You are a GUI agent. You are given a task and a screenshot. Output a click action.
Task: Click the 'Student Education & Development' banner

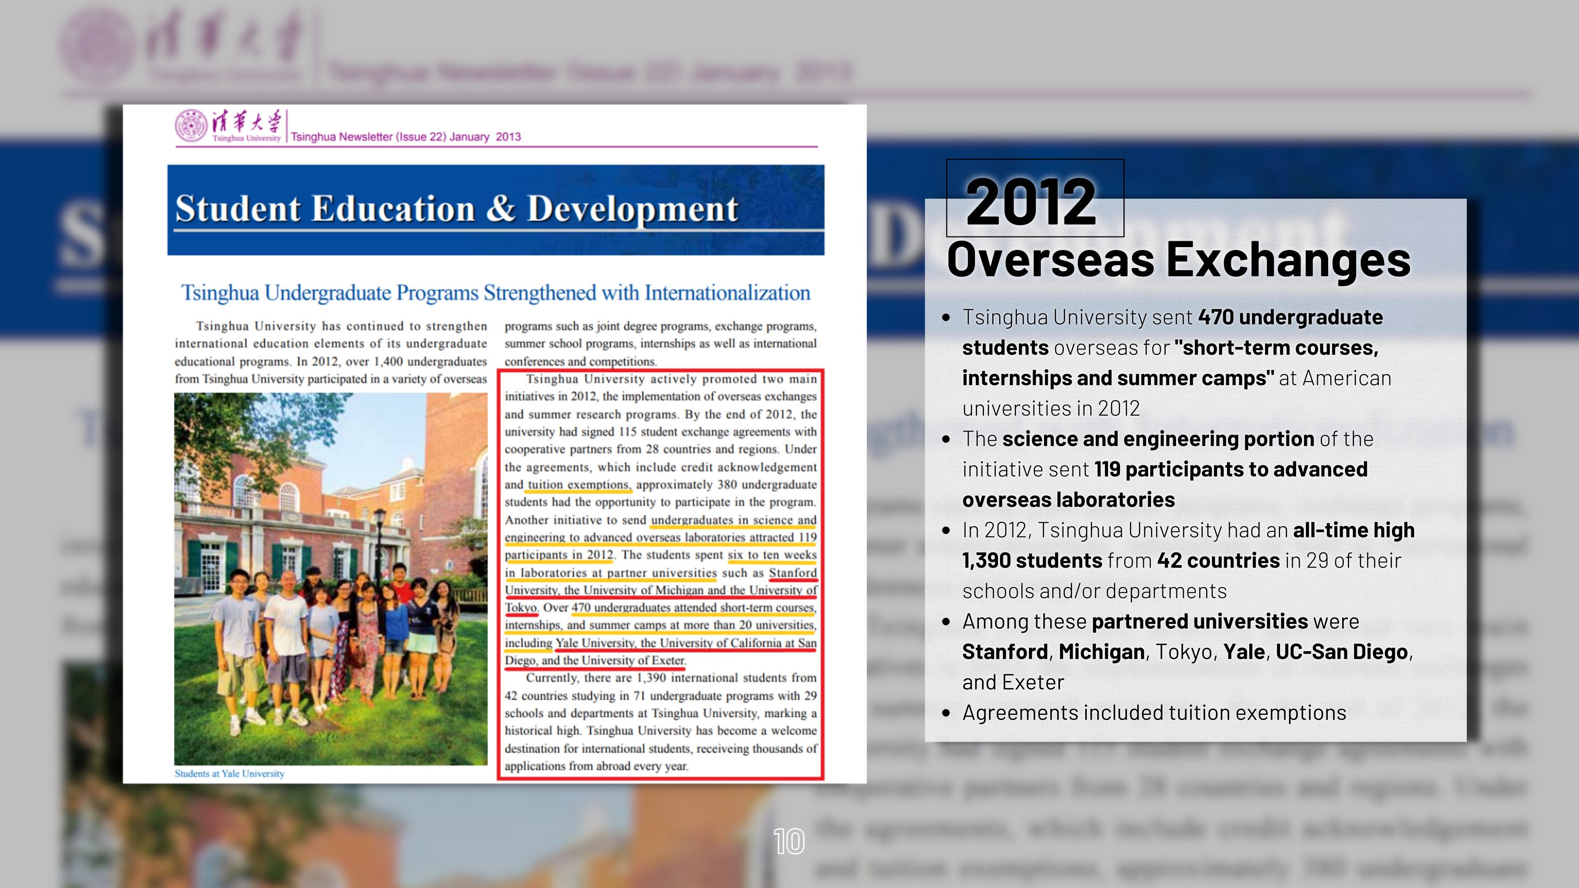[x=495, y=210]
